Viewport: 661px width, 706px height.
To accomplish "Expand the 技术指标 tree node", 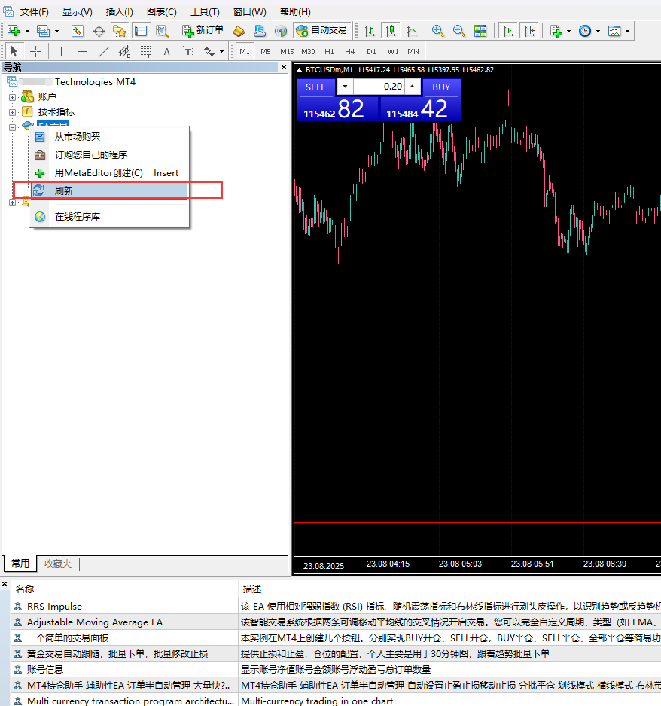I will tap(12, 111).
